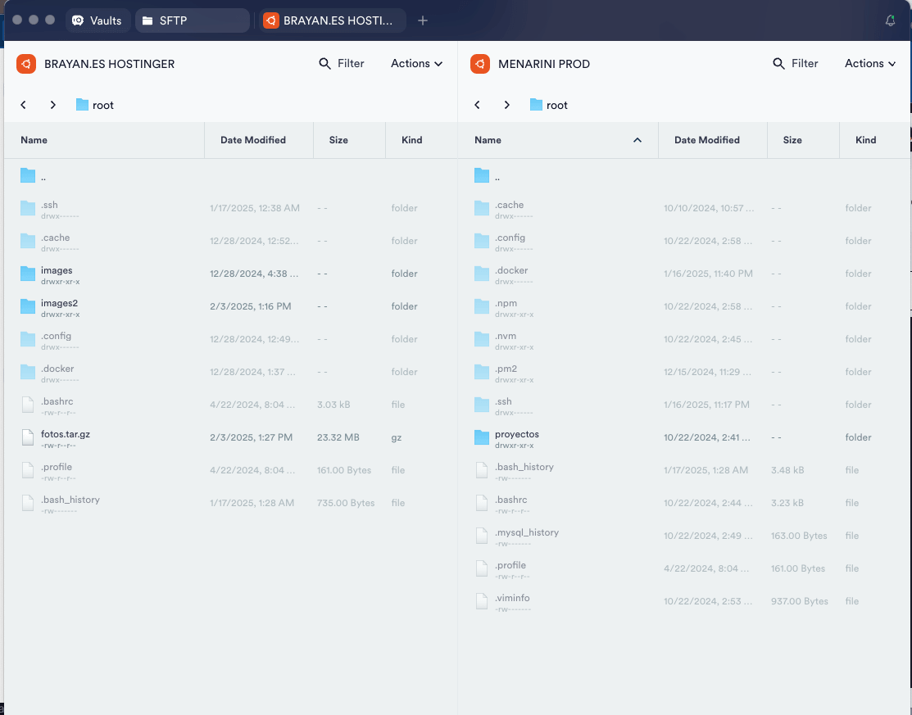Add a new tab with the plus icon
912x715 pixels.
(x=423, y=21)
